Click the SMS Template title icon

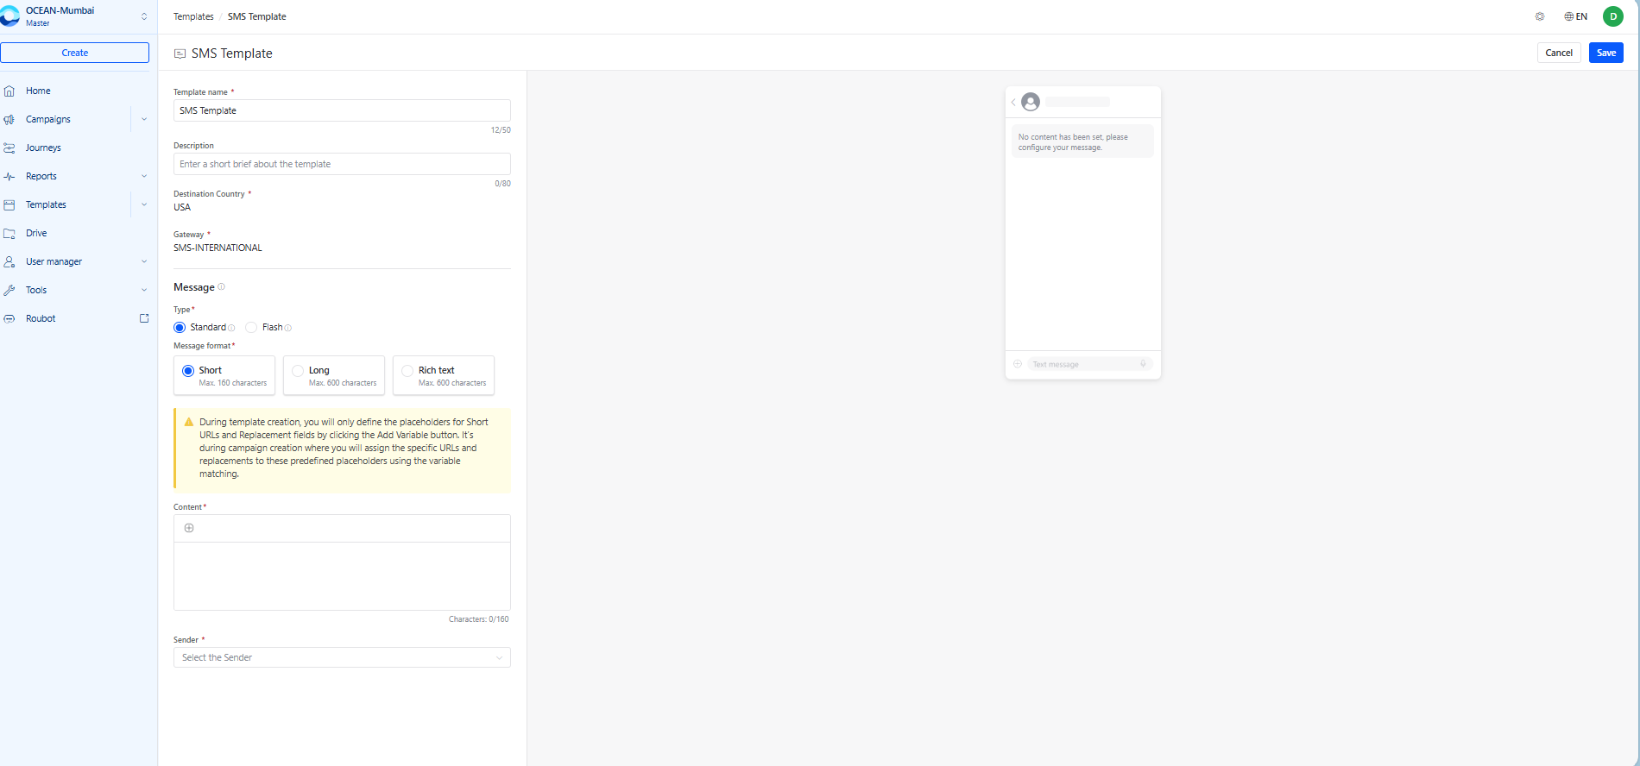pyautogui.click(x=180, y=53)
